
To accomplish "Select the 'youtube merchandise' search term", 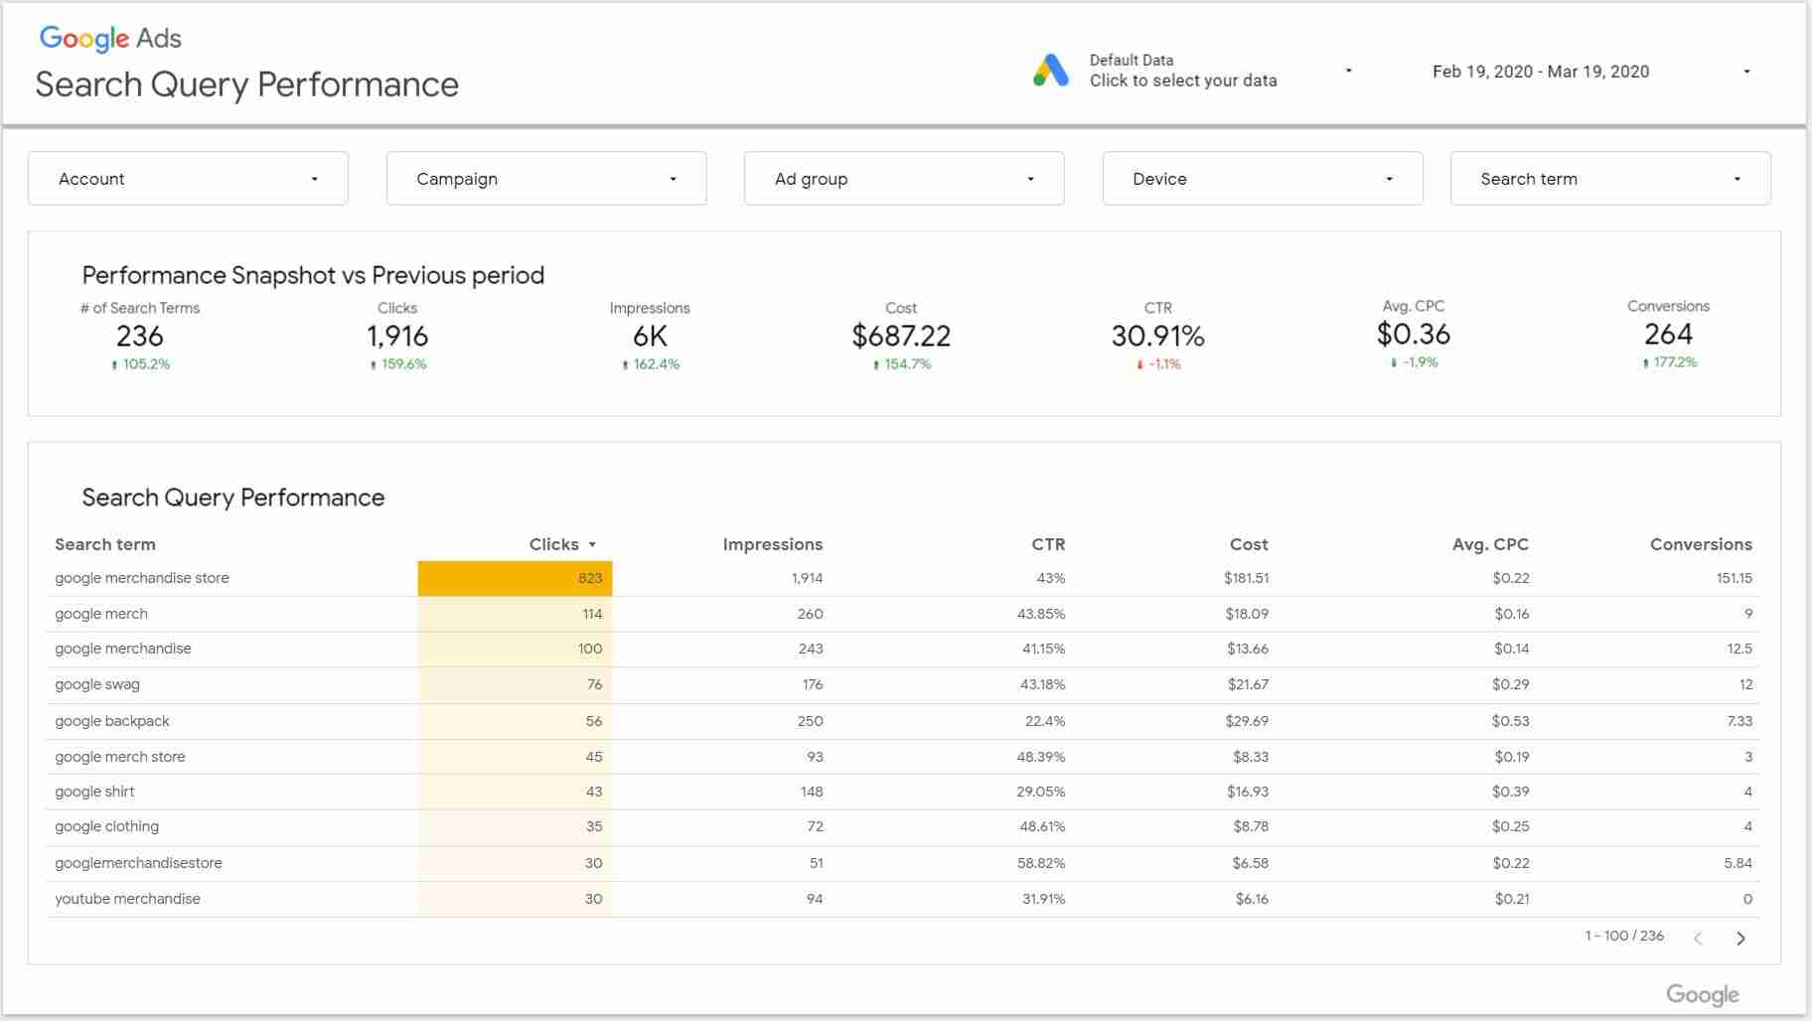I will click(127, 899).
